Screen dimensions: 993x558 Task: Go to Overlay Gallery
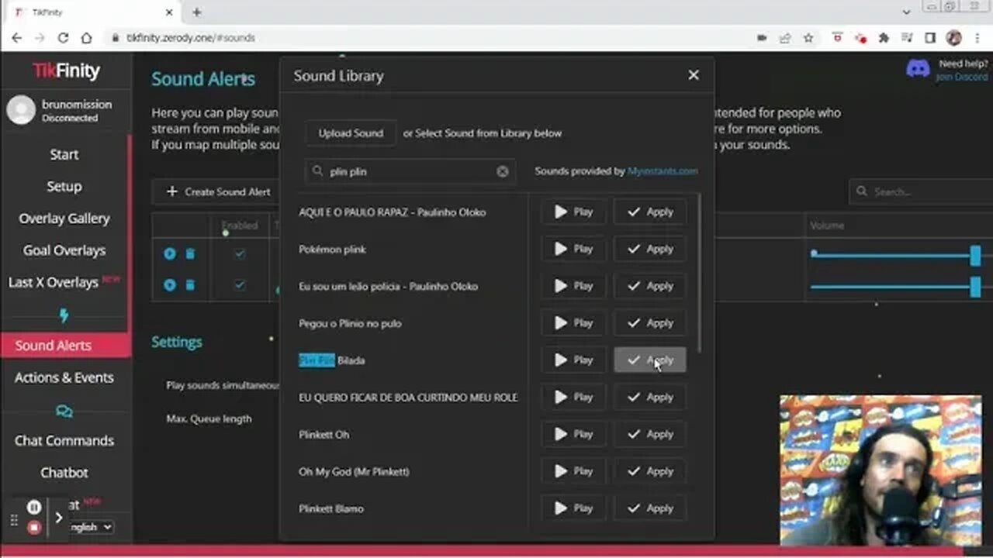(x=64, y=219)
